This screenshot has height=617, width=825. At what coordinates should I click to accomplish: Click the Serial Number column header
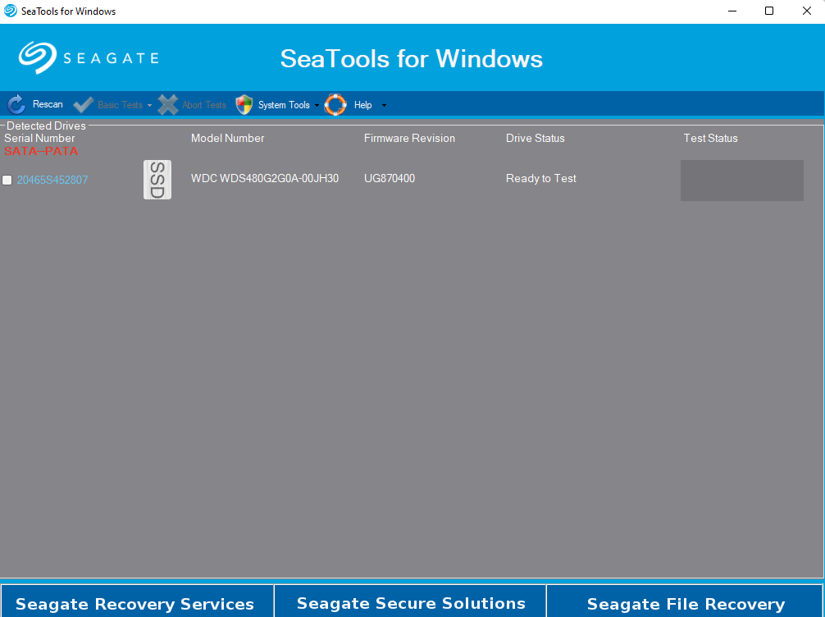point(39,138)
